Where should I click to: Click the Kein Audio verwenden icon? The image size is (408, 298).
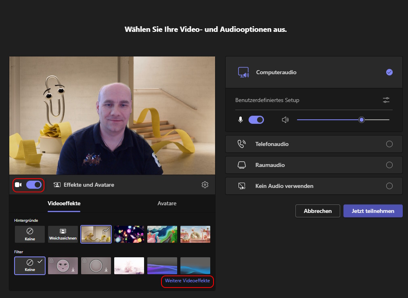click(x=242, y=186)
